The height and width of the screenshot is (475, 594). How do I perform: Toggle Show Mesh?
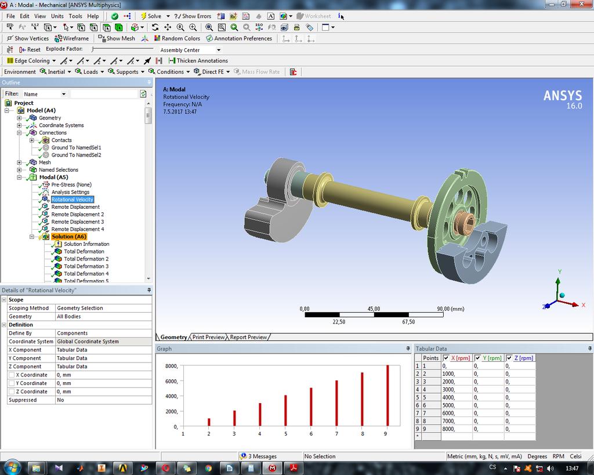(116, 38)
